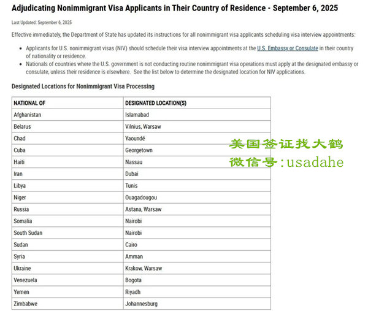Select the Yemen cell
This screenshot has height=311, width=368.
click(67, 292)
